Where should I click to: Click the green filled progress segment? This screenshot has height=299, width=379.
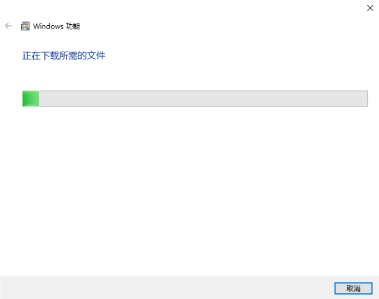31,99
